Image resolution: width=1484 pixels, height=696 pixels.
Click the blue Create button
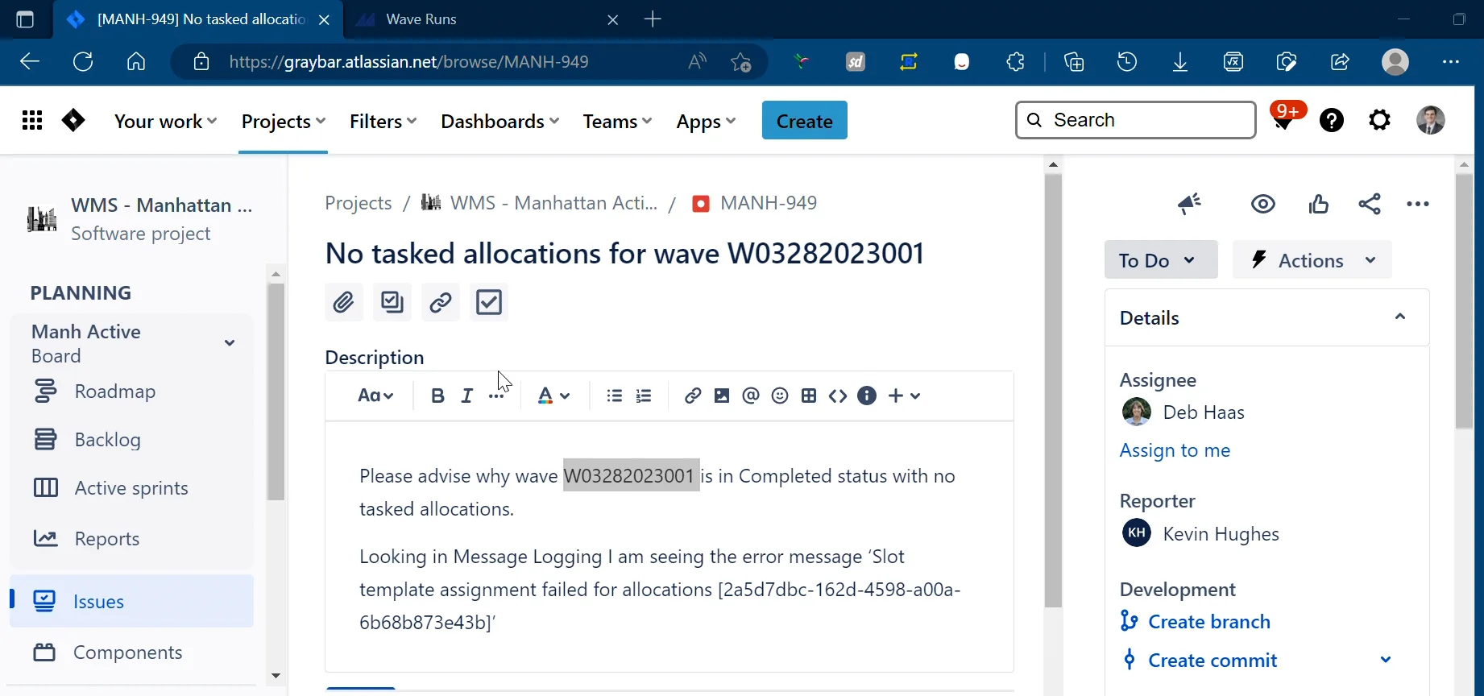coord(805,121)
